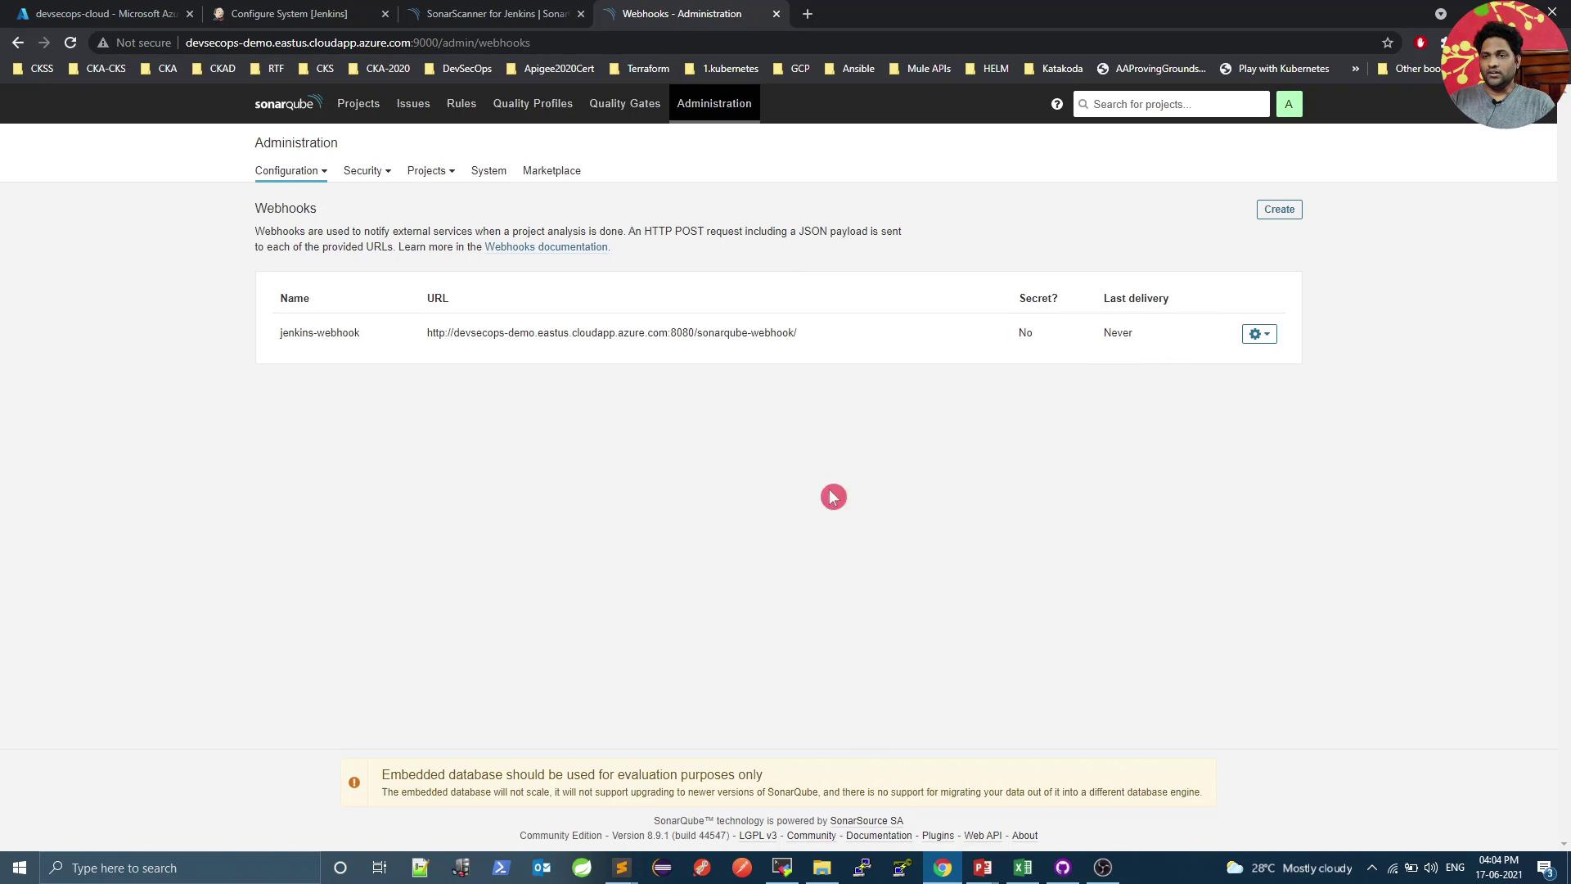
Task: Open new browser tab plus icon
Action: (x=807, y=14)
